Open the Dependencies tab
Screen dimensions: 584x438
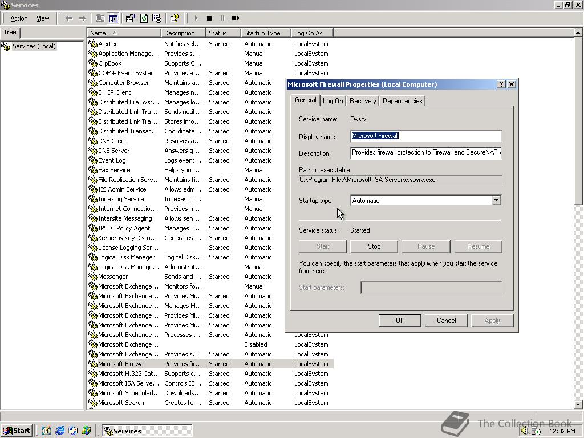tap(402, 101)
